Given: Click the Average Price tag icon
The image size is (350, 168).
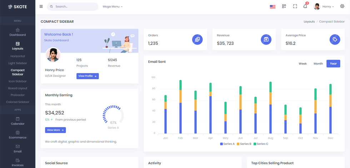Looking at the screenshot, I should [x=335, y=40].
